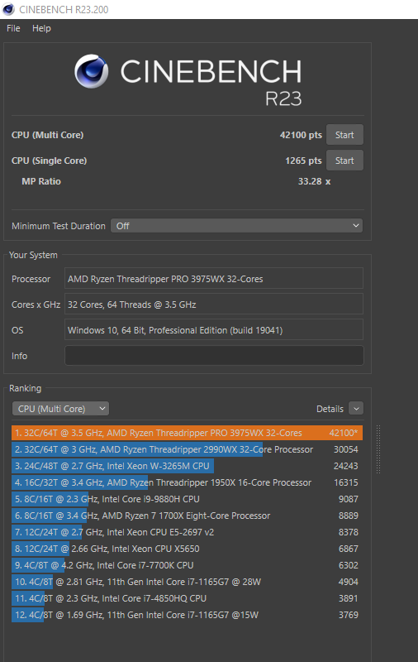Viewport: 418px width, 662px height.
Task: Select the i7-1165G7 @ 28W ranking row
Action: (187, 582)
